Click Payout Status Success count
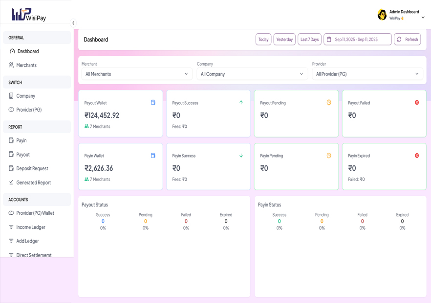 tap(103, 221)
